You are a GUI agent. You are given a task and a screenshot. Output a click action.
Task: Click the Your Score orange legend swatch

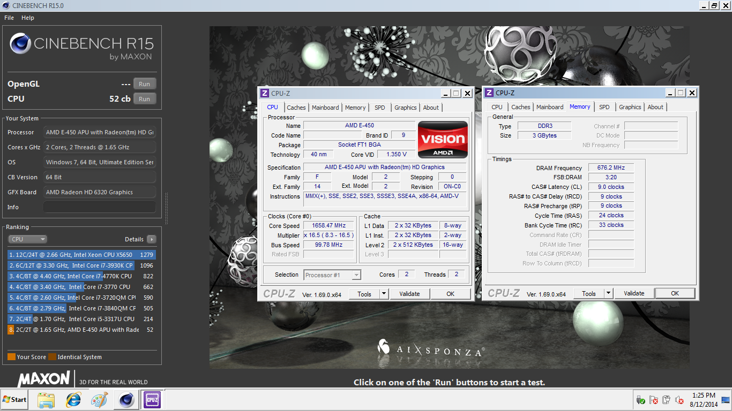coord(11,357)
